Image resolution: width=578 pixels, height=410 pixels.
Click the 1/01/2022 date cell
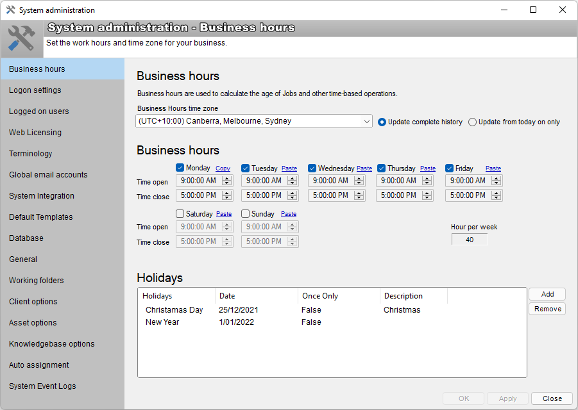236,322
